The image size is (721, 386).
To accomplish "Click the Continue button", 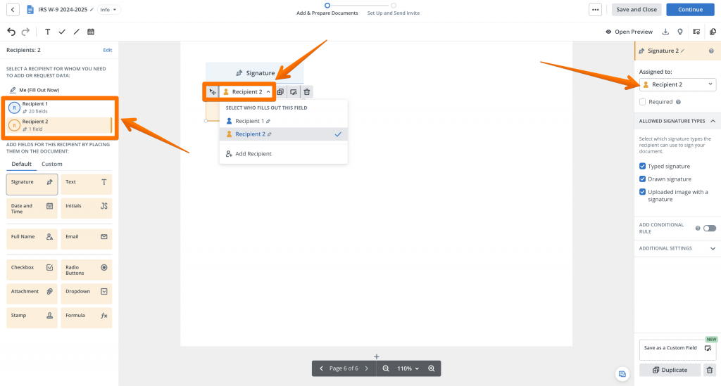I will (690, 10).
